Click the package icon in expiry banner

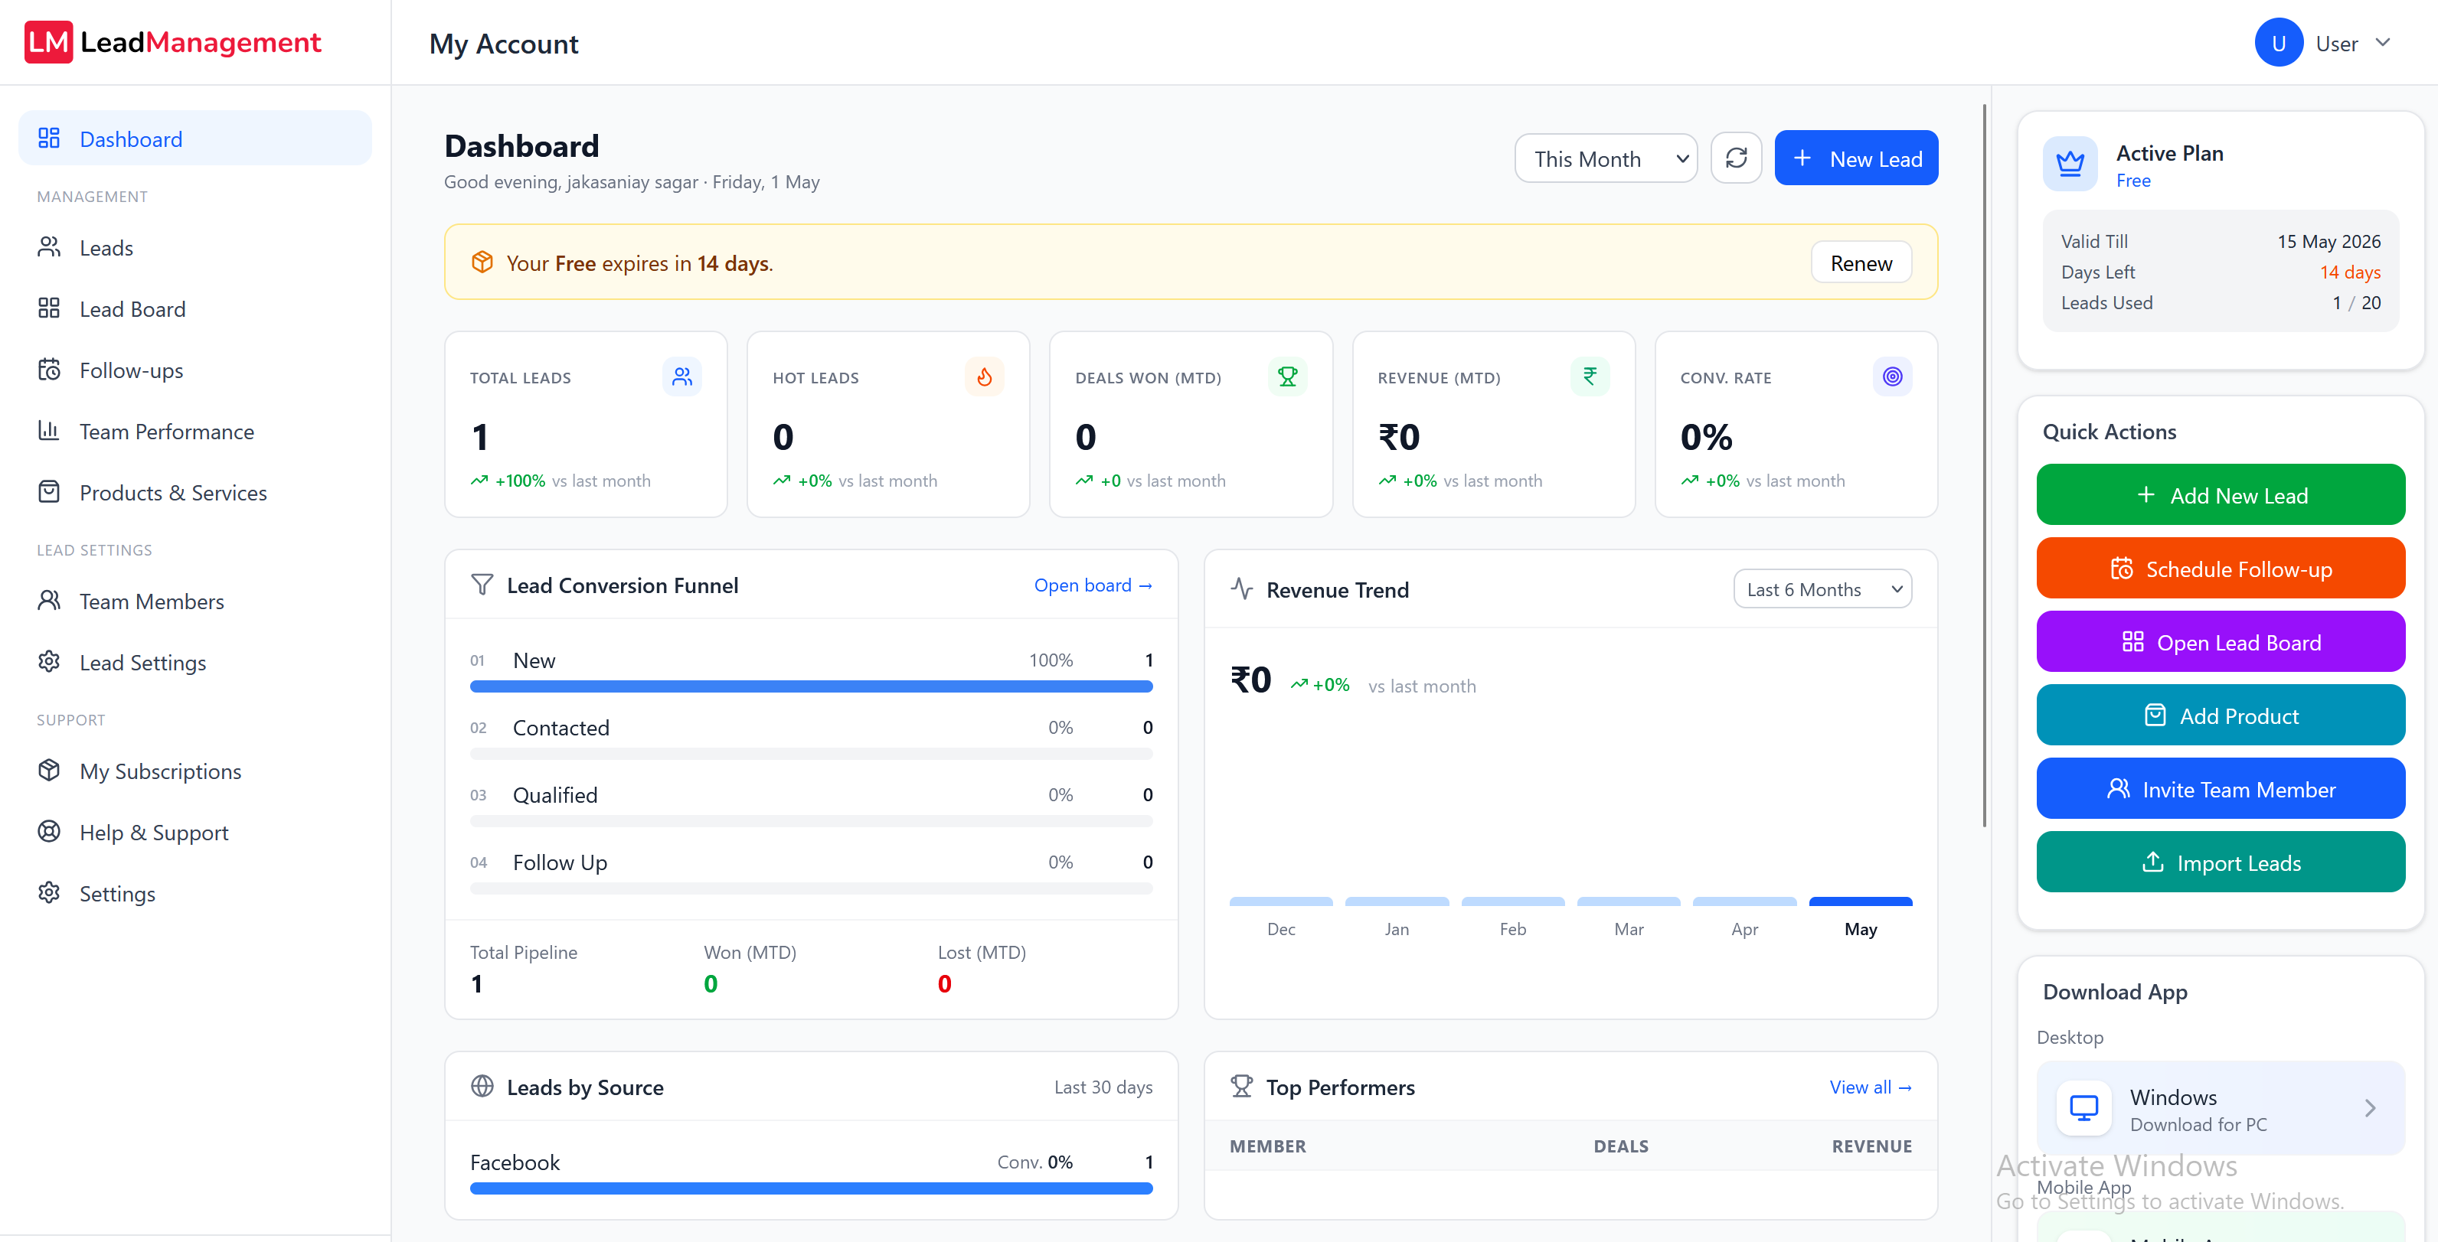(x=482, y=262)
